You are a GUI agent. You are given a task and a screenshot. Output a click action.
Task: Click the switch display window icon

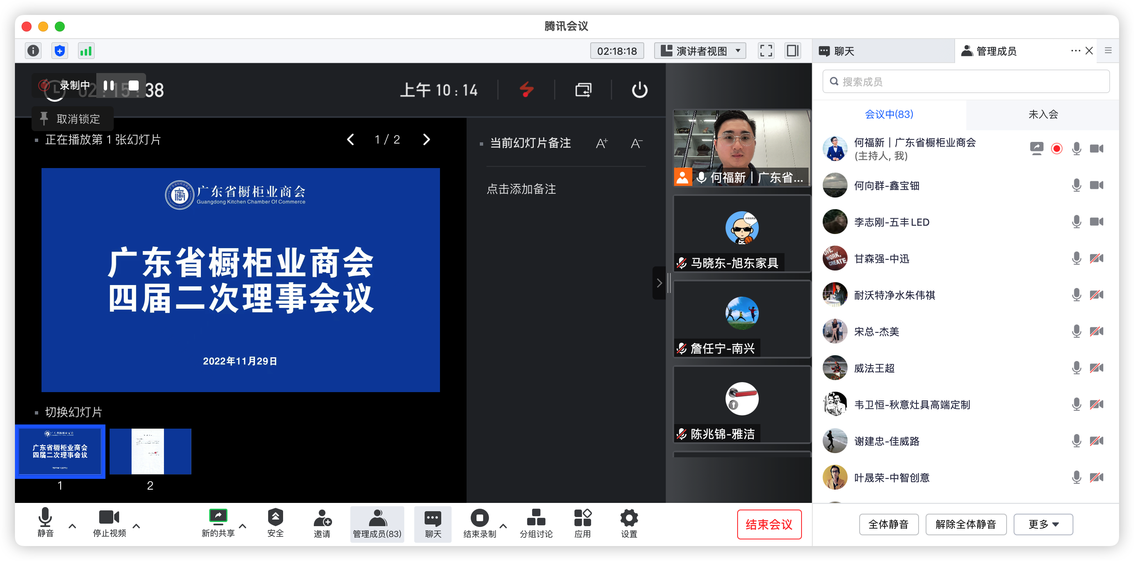pos(583,90)
